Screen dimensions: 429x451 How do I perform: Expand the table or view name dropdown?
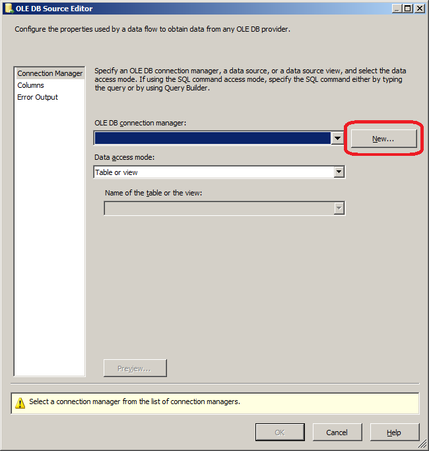pos(339,208)
